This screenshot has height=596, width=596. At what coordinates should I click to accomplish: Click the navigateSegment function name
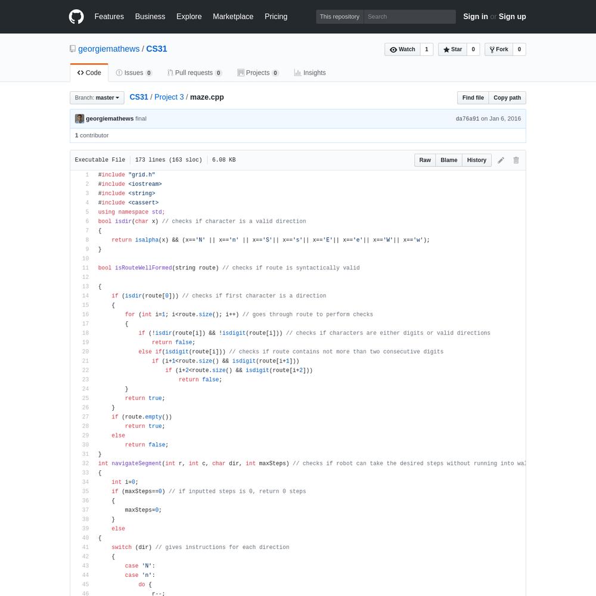136,464
